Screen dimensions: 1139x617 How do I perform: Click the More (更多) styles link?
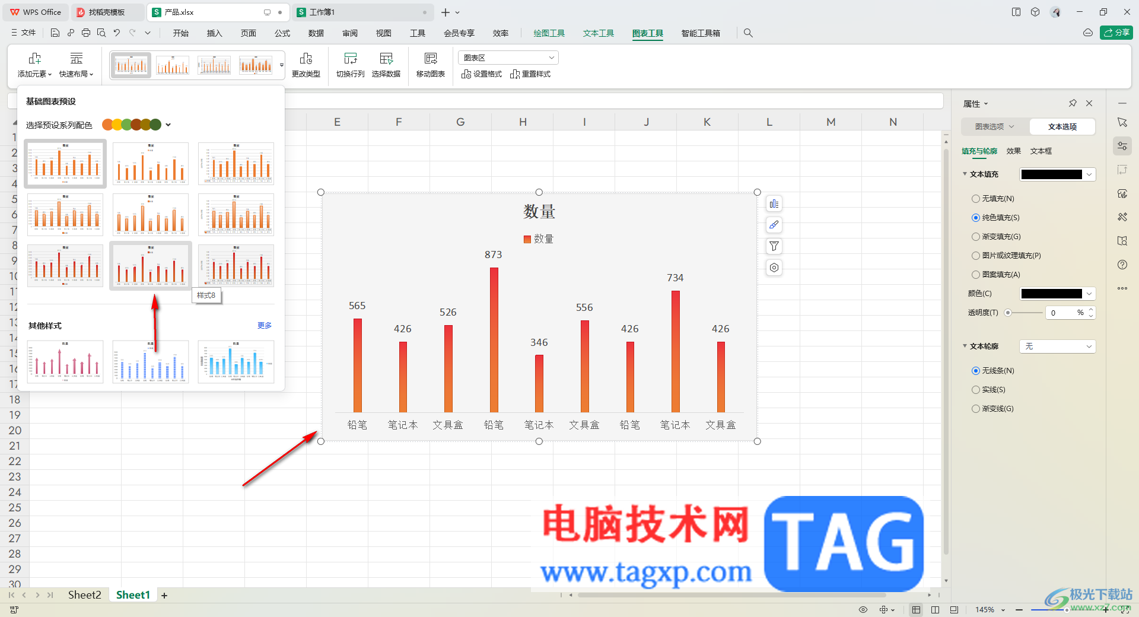point(265,326)
